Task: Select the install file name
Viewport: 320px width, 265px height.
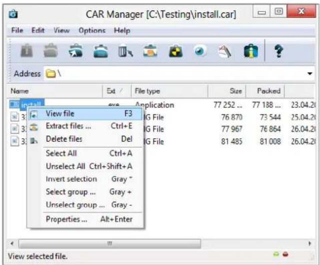Action: click(x=31, y=105)
